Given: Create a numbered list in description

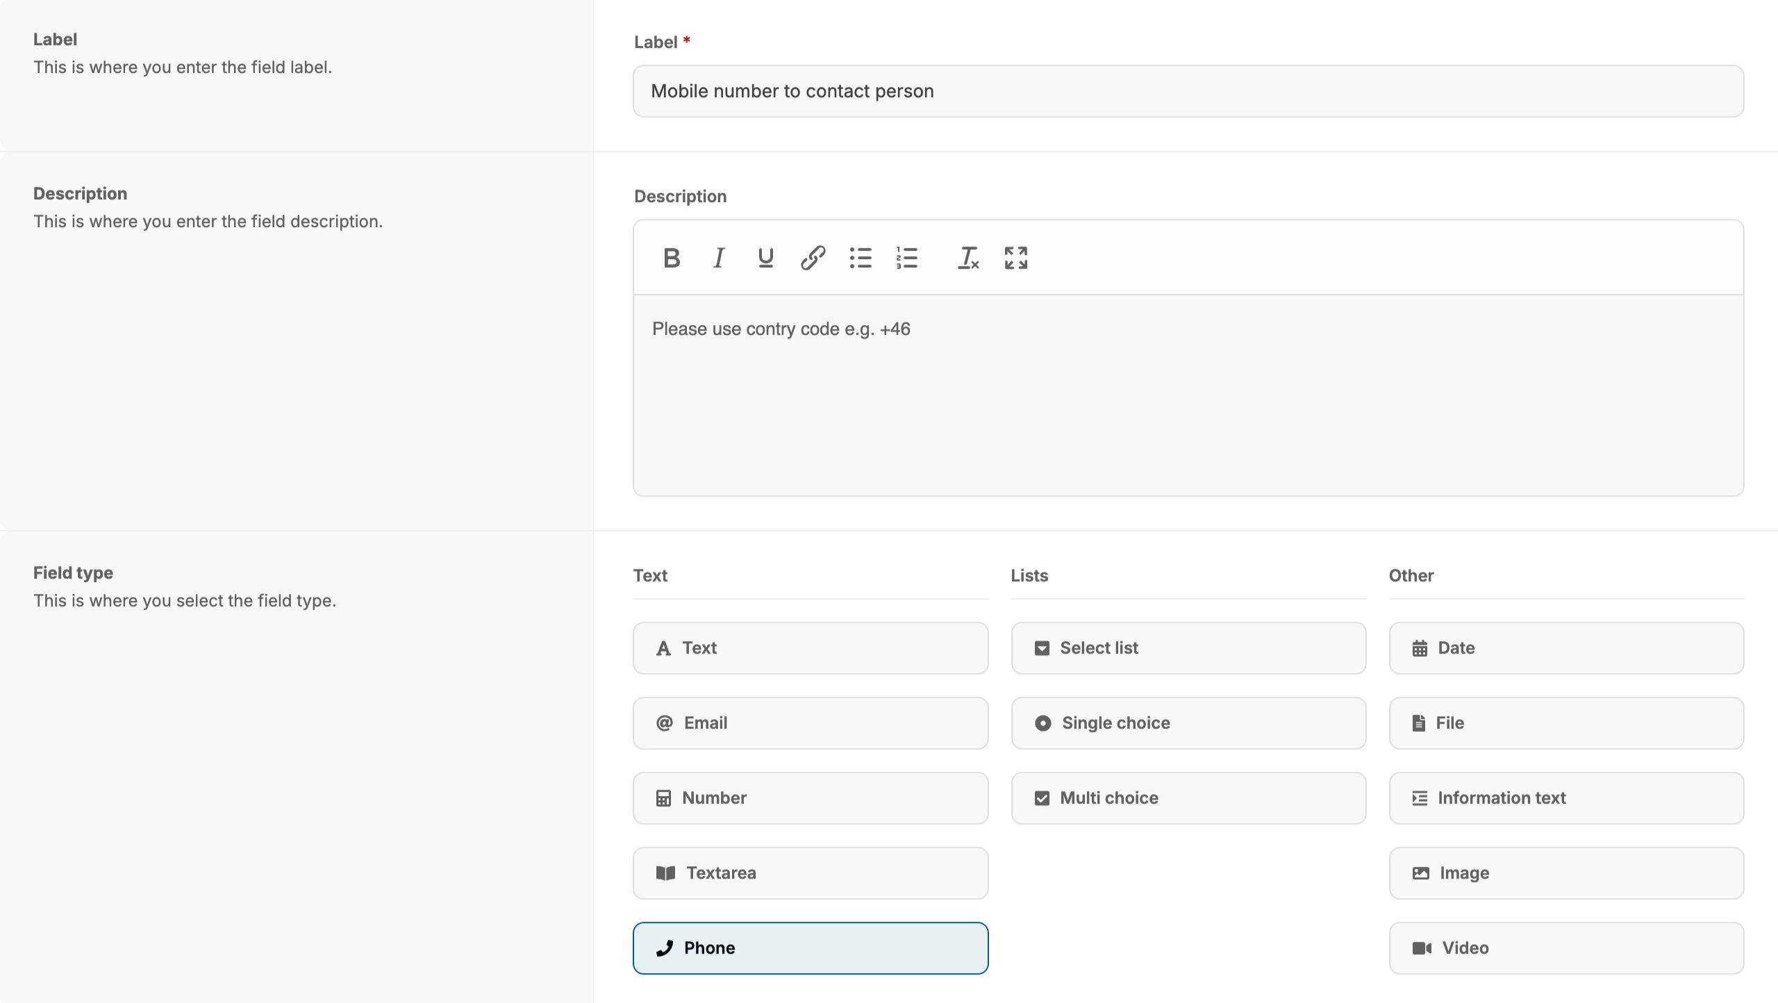Looking at the screenshot, I should (907, 258).
